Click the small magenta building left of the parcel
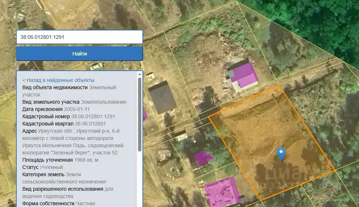 coord(203,158)
